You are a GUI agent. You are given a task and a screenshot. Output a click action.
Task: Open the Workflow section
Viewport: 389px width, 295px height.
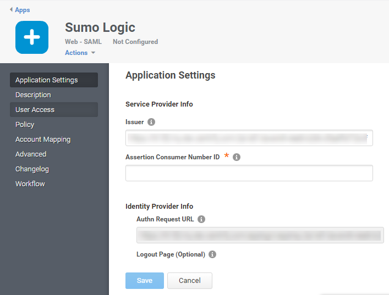pyautogui.click(x=30, y=184)
